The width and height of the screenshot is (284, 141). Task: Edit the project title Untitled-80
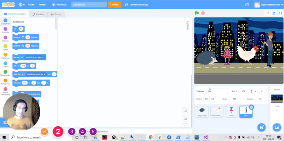tap(89, 5)
